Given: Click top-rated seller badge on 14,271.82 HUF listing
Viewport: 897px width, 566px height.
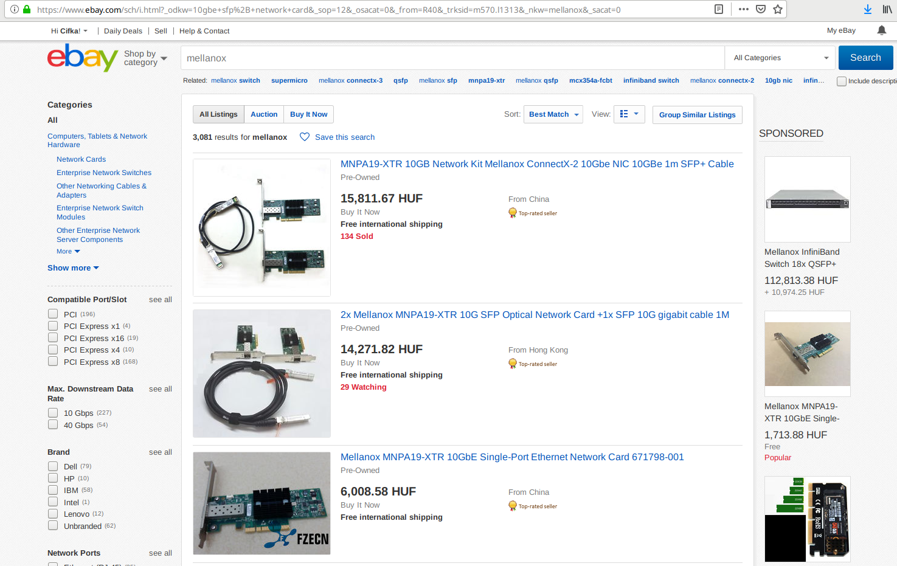Looking at the screenshot, I should click(x=533, y=364).
